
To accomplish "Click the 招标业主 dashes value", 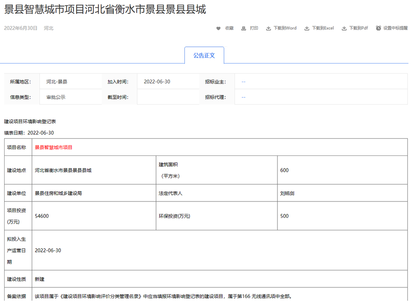I will point(243,82).
